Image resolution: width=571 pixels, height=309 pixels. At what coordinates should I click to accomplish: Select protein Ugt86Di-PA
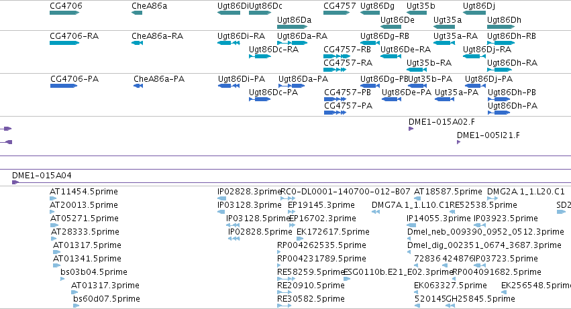pyautogui.click(x=229, y=86)
